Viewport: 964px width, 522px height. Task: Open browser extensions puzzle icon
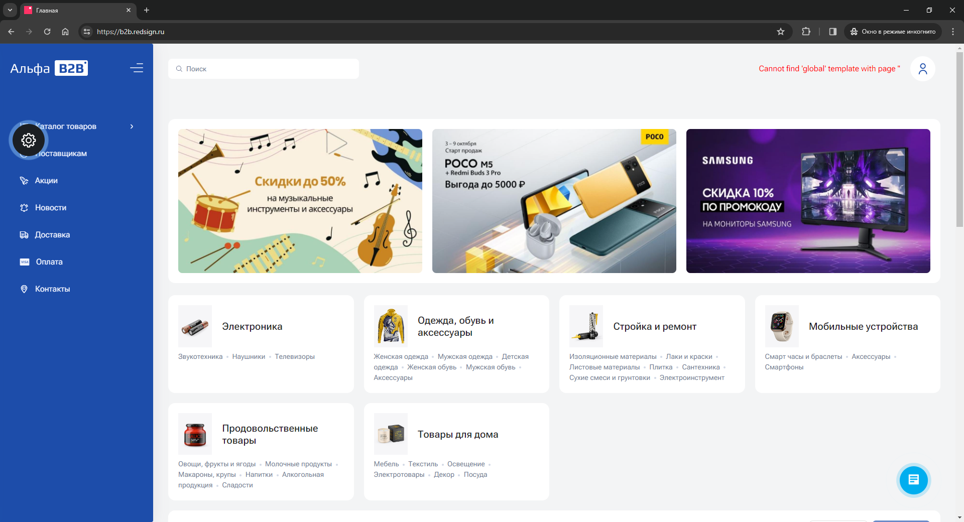(x=806, y=32)
